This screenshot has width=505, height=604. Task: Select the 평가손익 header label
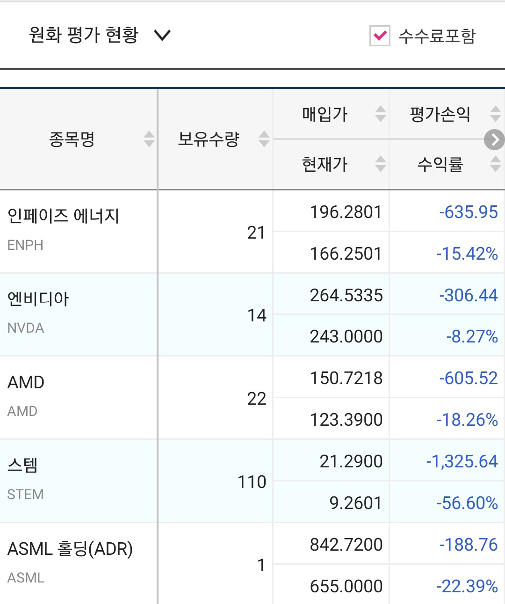[440, 114]
